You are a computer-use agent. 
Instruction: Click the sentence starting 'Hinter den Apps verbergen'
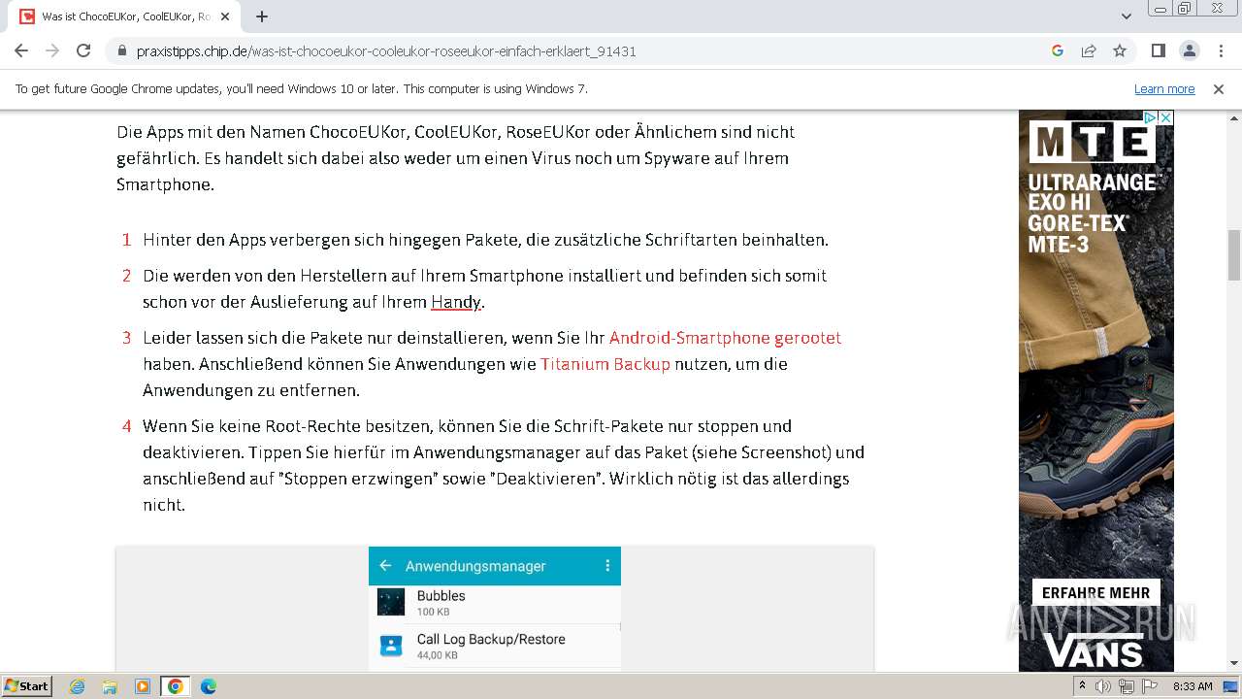pyautogui.click(x=485, y=240)
